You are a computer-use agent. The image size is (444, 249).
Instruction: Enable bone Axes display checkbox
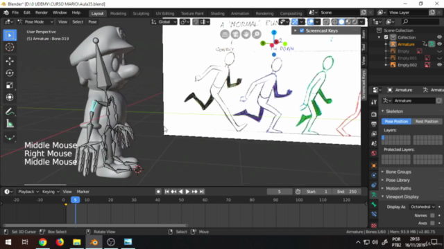432,223
